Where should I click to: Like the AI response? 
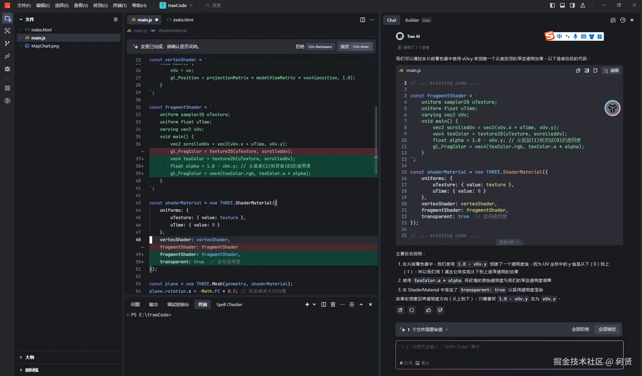pos(428,310)
